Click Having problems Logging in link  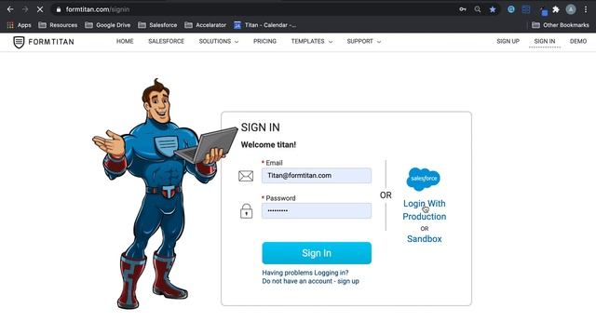[305, 273]
